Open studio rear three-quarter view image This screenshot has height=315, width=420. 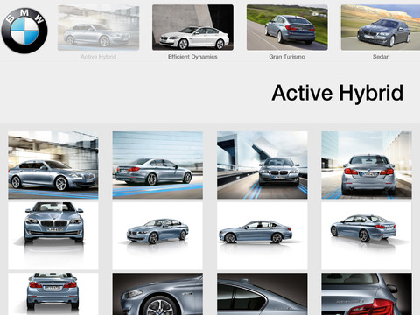367,236
